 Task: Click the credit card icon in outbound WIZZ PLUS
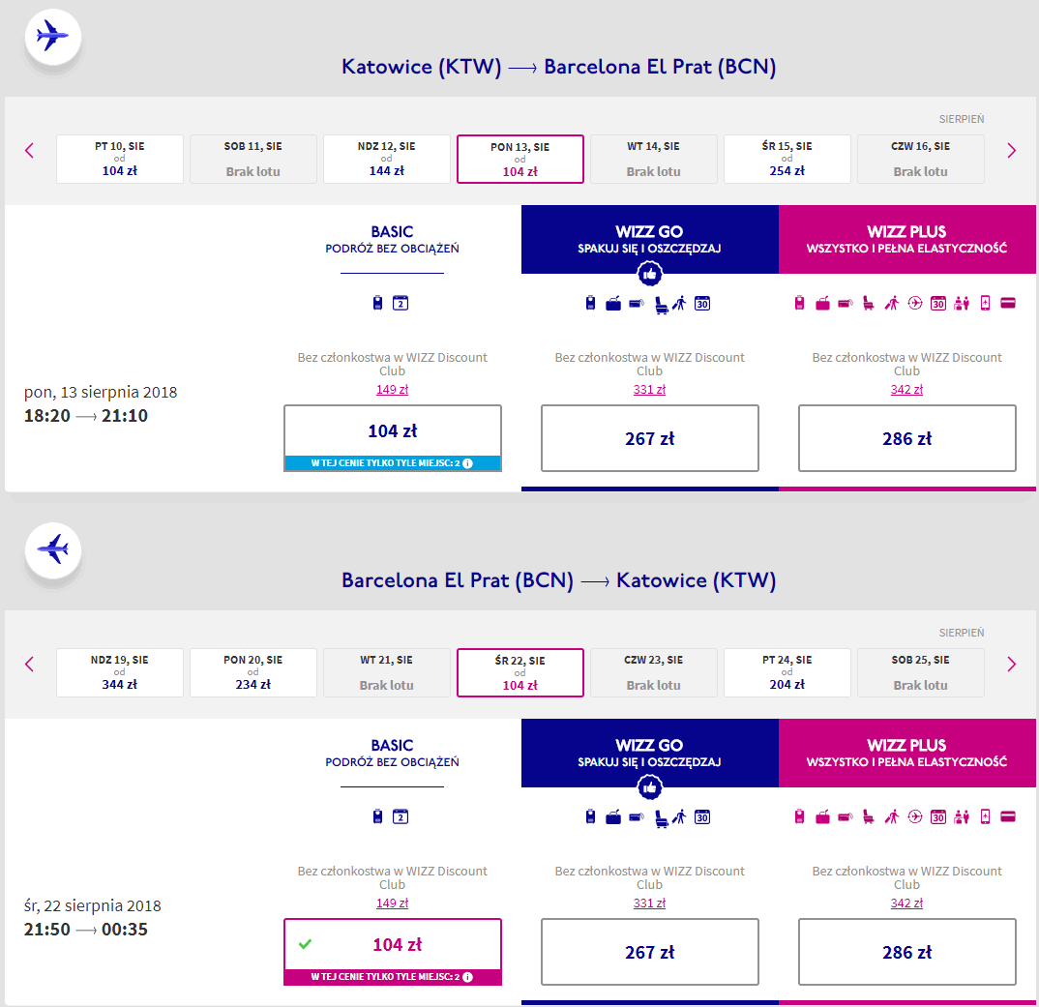click(1007, 304)
